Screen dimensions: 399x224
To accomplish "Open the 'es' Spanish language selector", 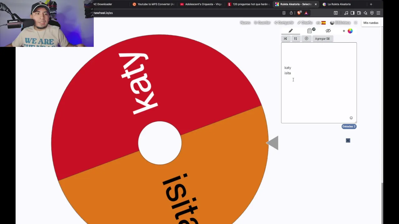I will tap(321, 23).
